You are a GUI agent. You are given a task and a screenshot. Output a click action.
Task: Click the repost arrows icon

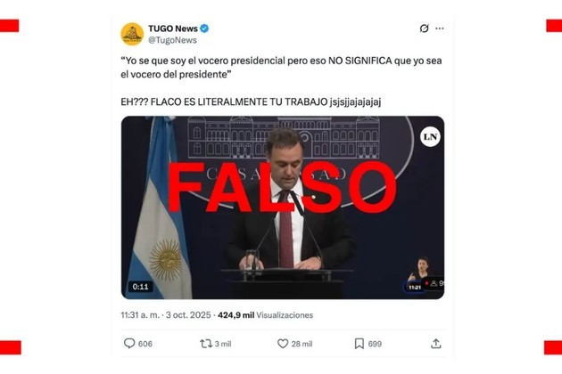pyautogui.click(x=206, y=344)
